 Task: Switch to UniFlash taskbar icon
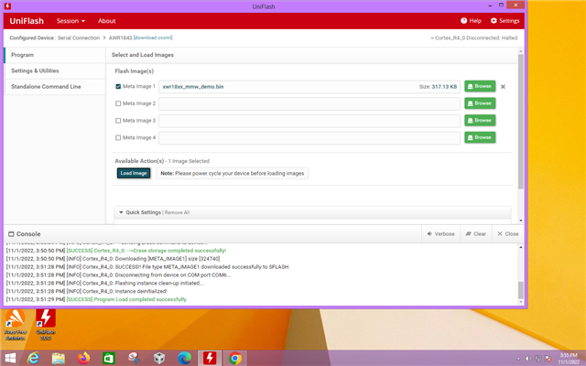coord(210,358)
